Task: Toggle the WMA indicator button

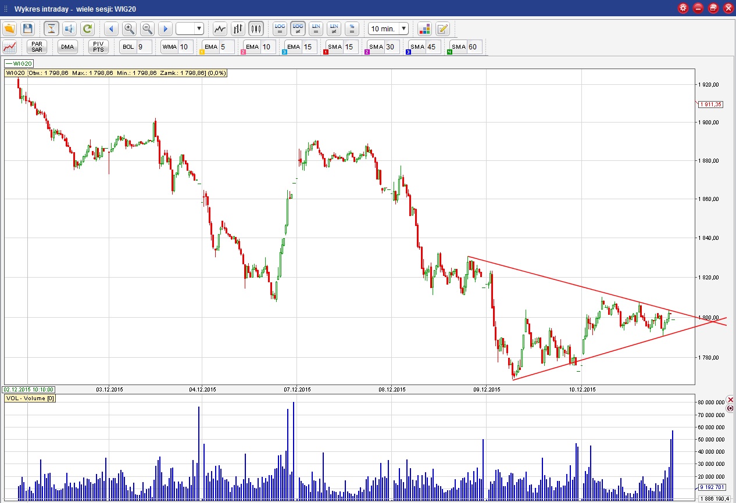Action: point(169,47)
